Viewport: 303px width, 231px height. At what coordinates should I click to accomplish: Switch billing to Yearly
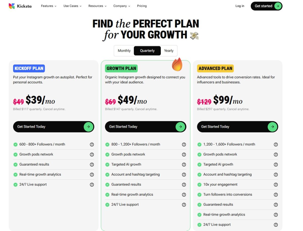[x=169, y=51]
